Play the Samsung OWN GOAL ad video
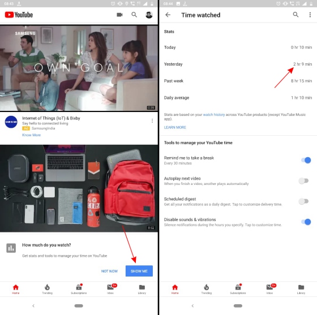 point(79,68)
